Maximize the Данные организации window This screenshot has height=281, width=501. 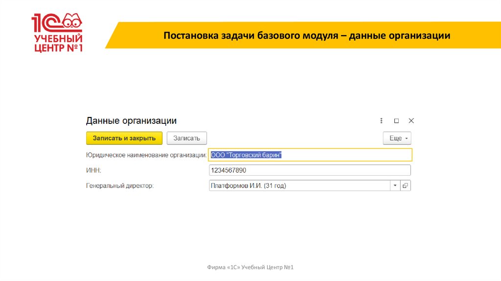click(x=396, y=120)
